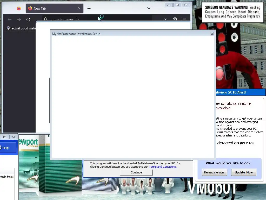This screenshot has height=200, width=266.
Task: Click the Surgeon General's Warning label
Action: tap(232, 12)
